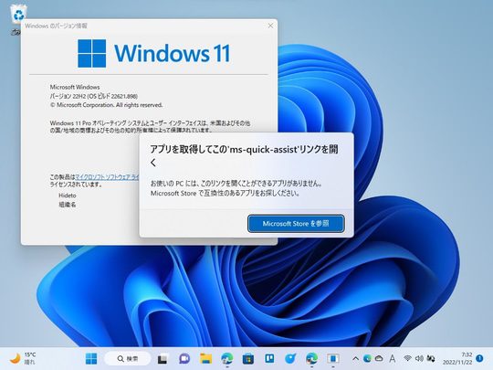
Task: Open the Trello taskbar app
Action: 269,358
